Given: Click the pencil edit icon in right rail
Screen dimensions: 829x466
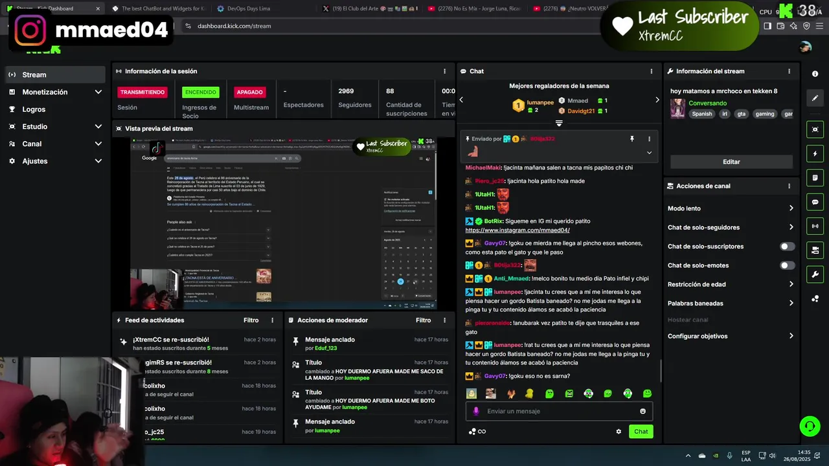Looking at the screenshot, I should coord(815,98).
